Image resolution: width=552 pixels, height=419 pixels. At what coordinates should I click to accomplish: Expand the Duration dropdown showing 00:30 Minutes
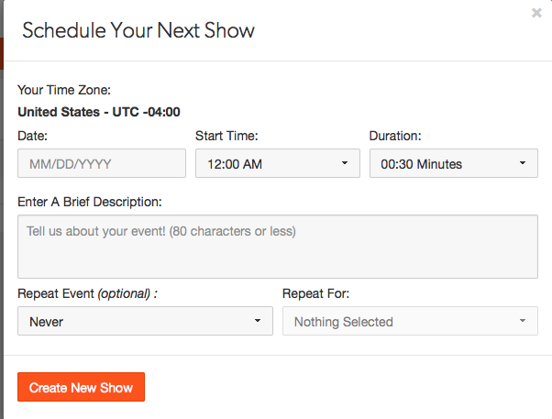click(452, 164)
